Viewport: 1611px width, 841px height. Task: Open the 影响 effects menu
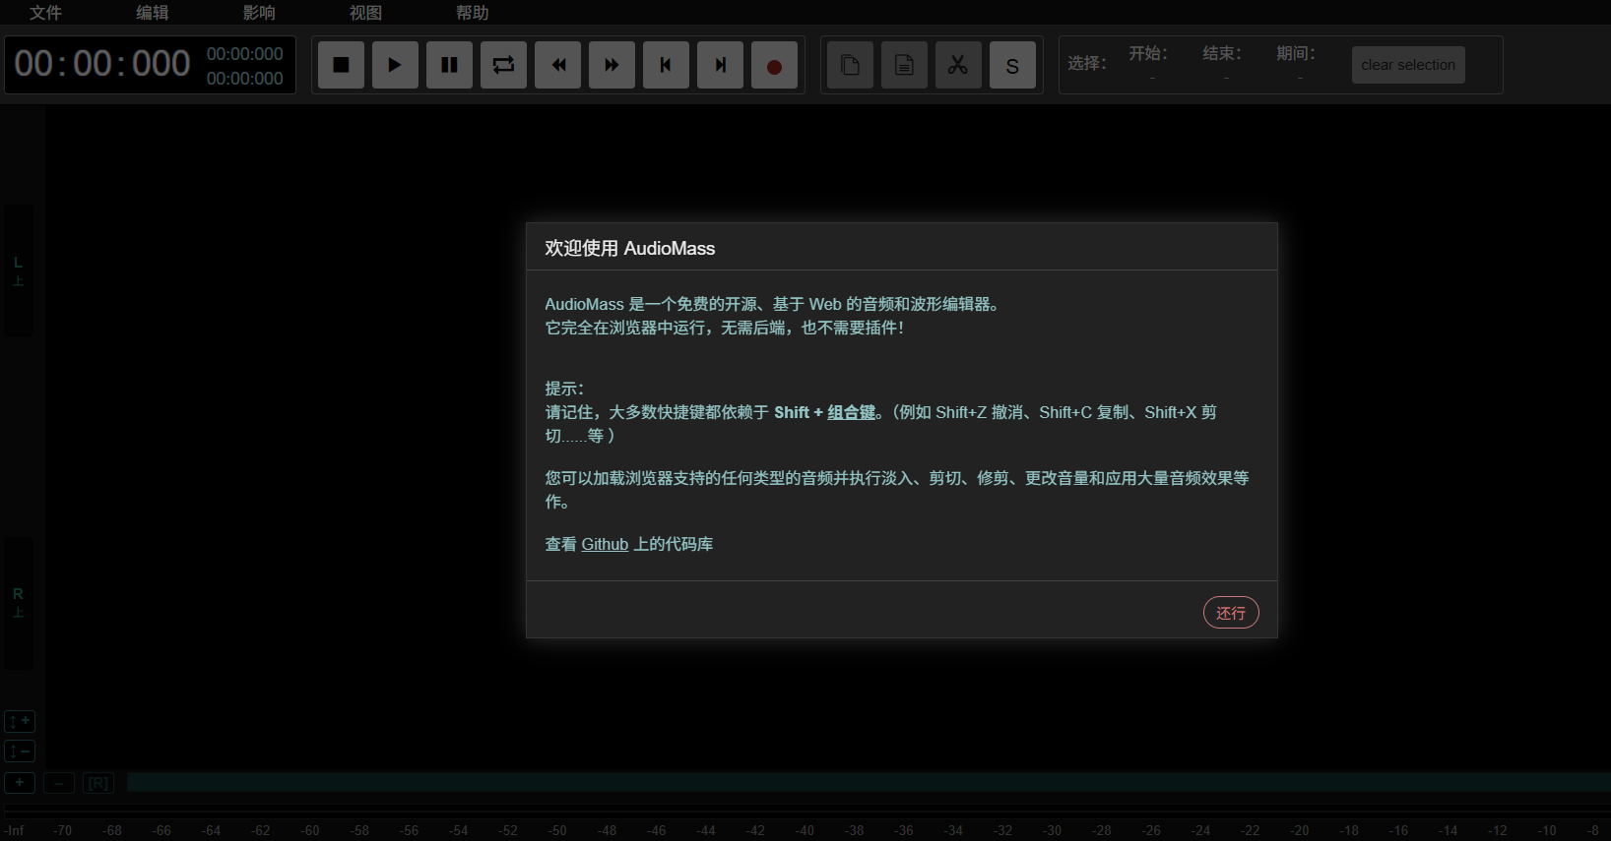(259, 13)
